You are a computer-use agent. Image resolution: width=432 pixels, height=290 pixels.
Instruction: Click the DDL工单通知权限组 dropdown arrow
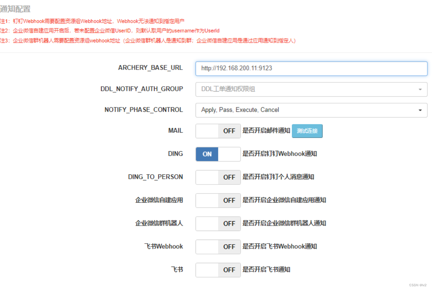(420, 89)
